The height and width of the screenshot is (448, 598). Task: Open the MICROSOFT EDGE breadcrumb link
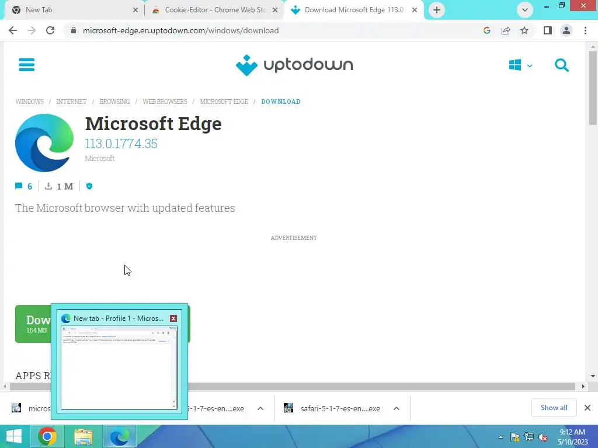coord(224,101)
